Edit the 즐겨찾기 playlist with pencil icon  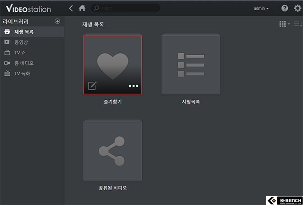[92, 85]
